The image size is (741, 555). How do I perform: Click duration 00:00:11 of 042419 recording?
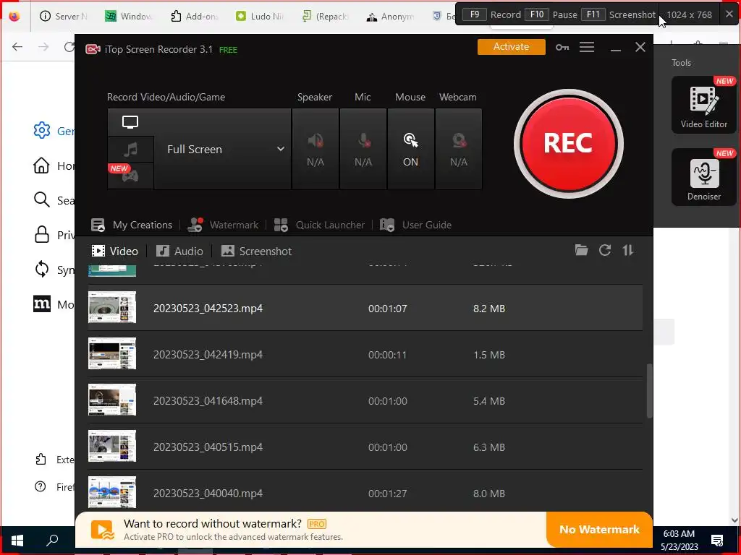[x=388, y=355]
